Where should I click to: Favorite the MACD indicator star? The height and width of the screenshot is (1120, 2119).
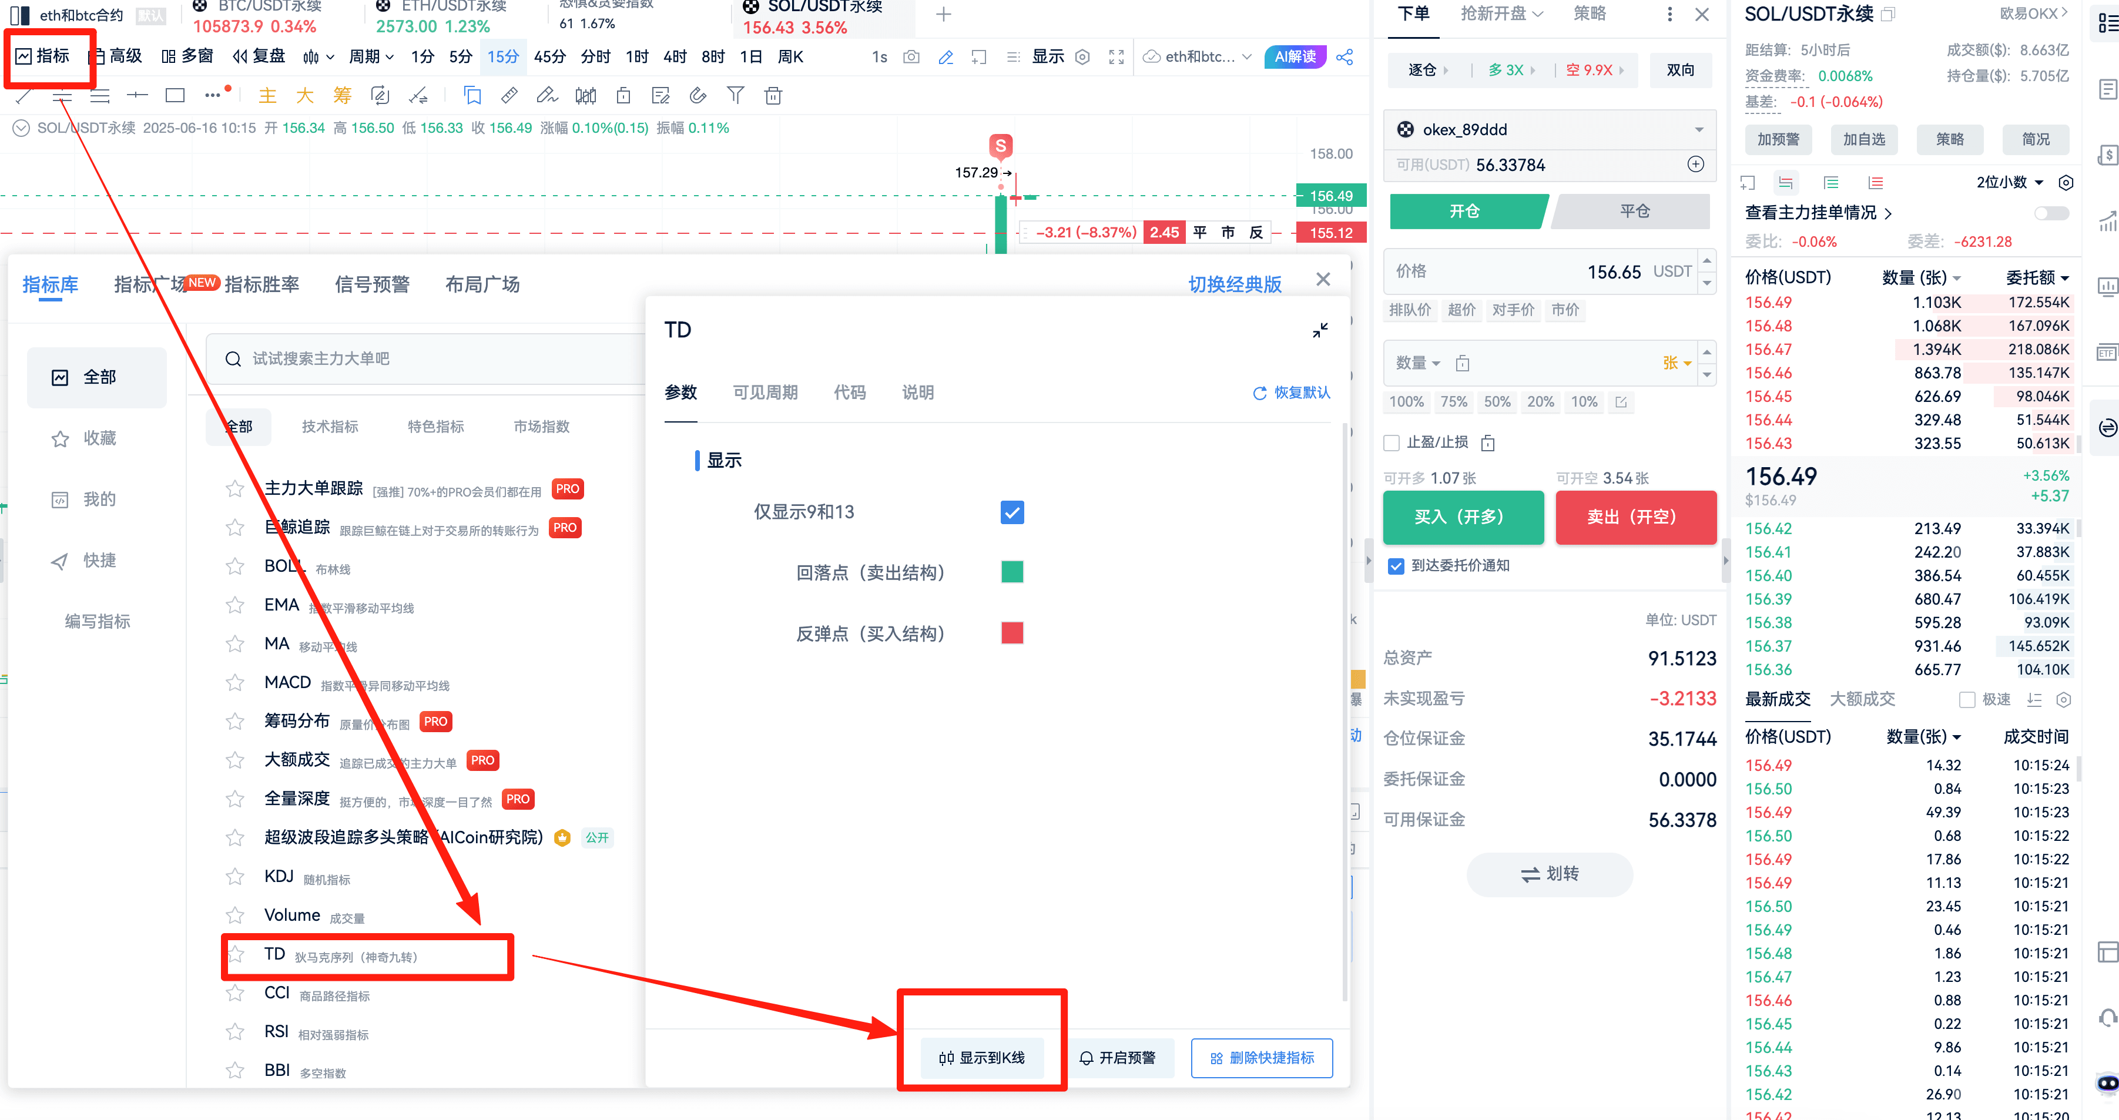tap(235, 682)
